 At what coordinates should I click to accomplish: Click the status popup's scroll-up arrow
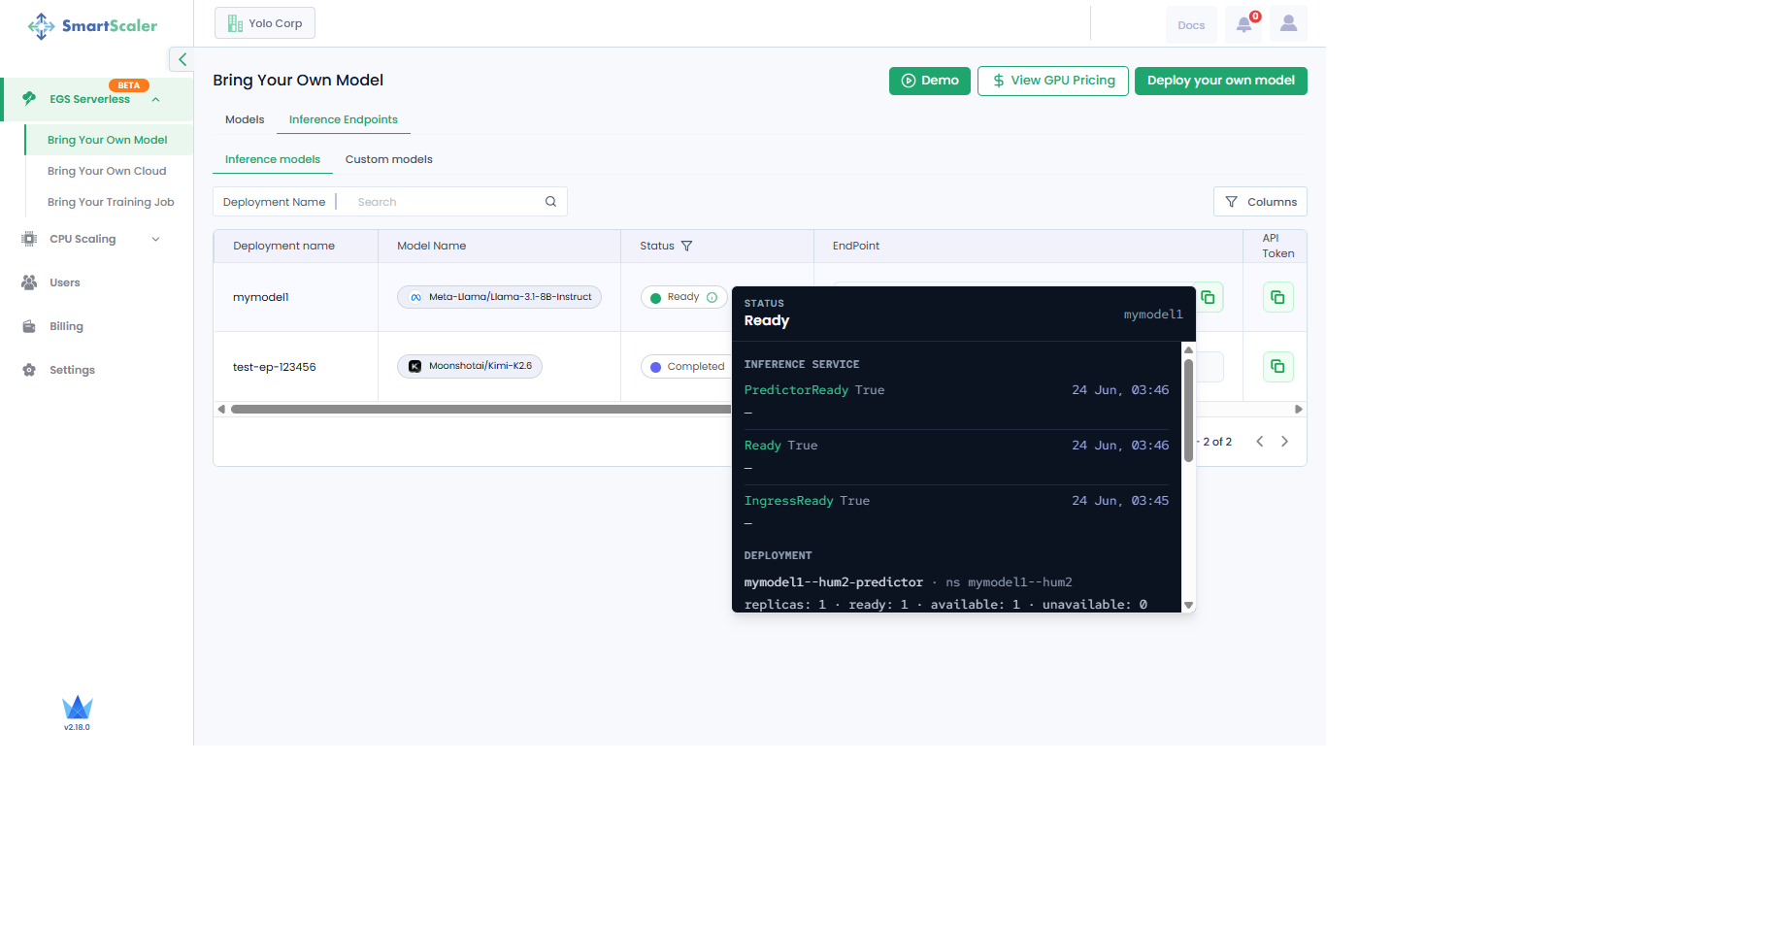click(1188, 349)
